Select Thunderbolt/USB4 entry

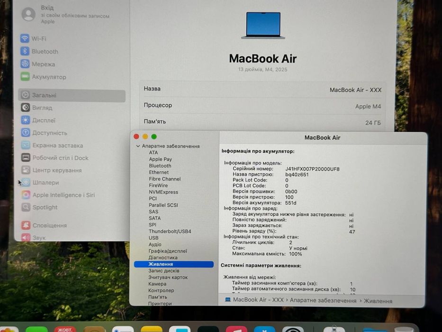coord(170,231)
